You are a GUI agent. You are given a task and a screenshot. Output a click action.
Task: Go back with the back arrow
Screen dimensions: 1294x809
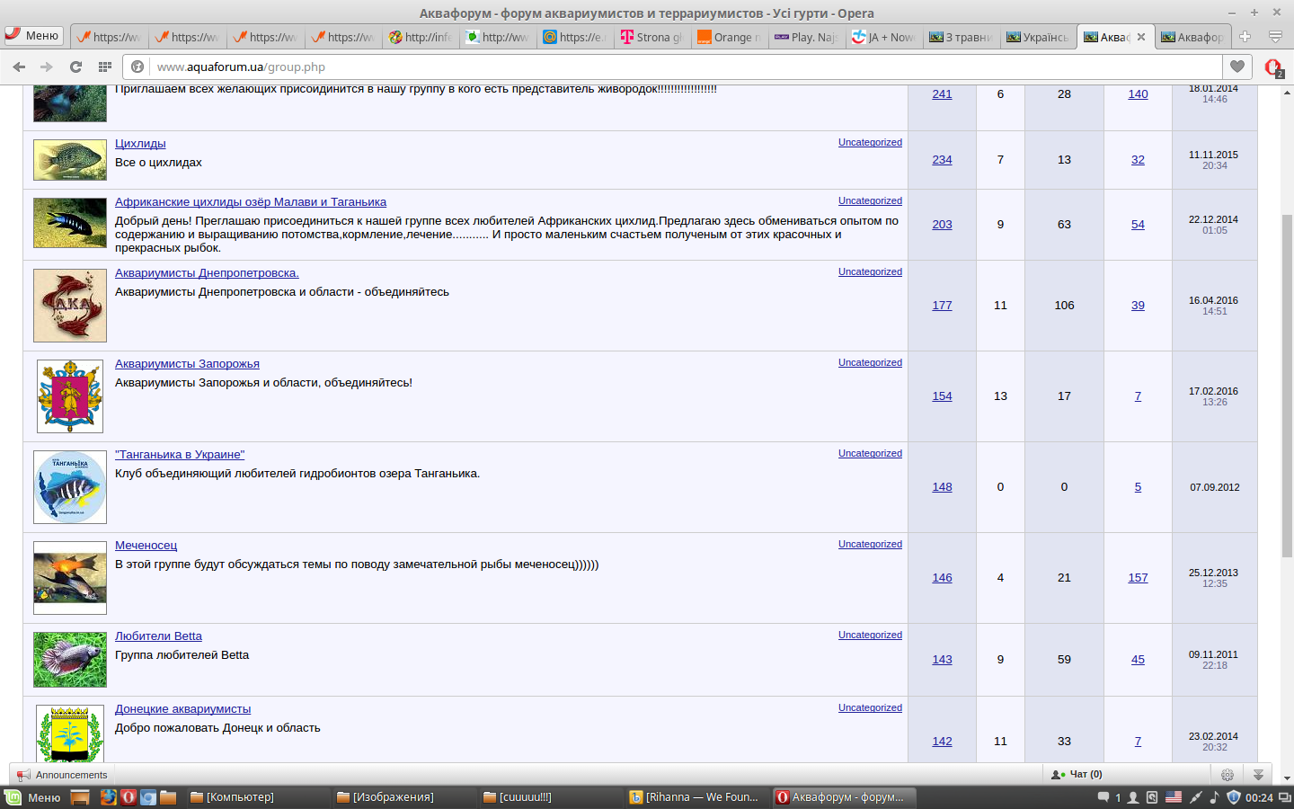pos(19,67)
